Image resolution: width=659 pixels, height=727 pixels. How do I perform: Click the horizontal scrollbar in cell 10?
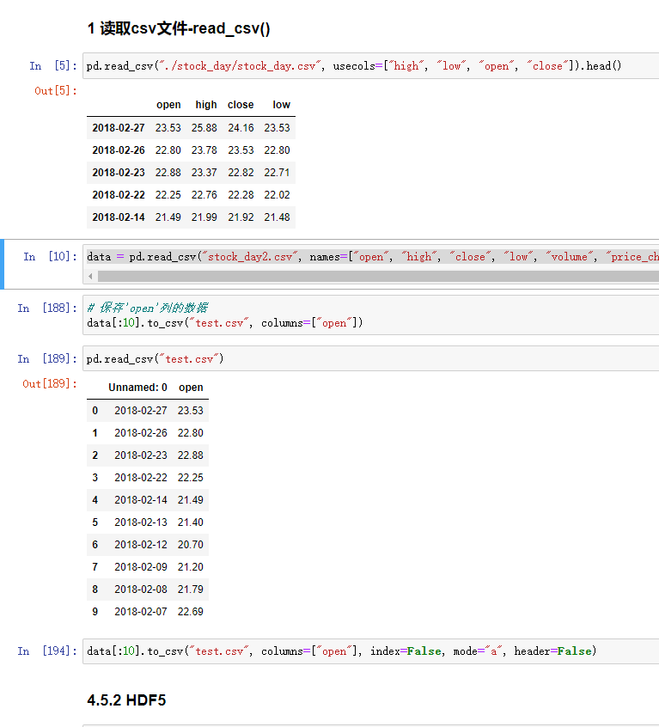(378, 277)
